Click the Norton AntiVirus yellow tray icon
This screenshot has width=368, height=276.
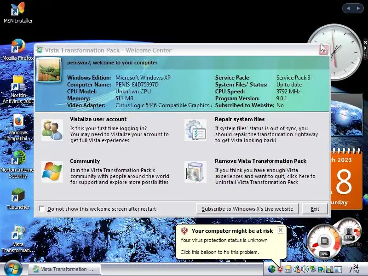click(288, 269)
